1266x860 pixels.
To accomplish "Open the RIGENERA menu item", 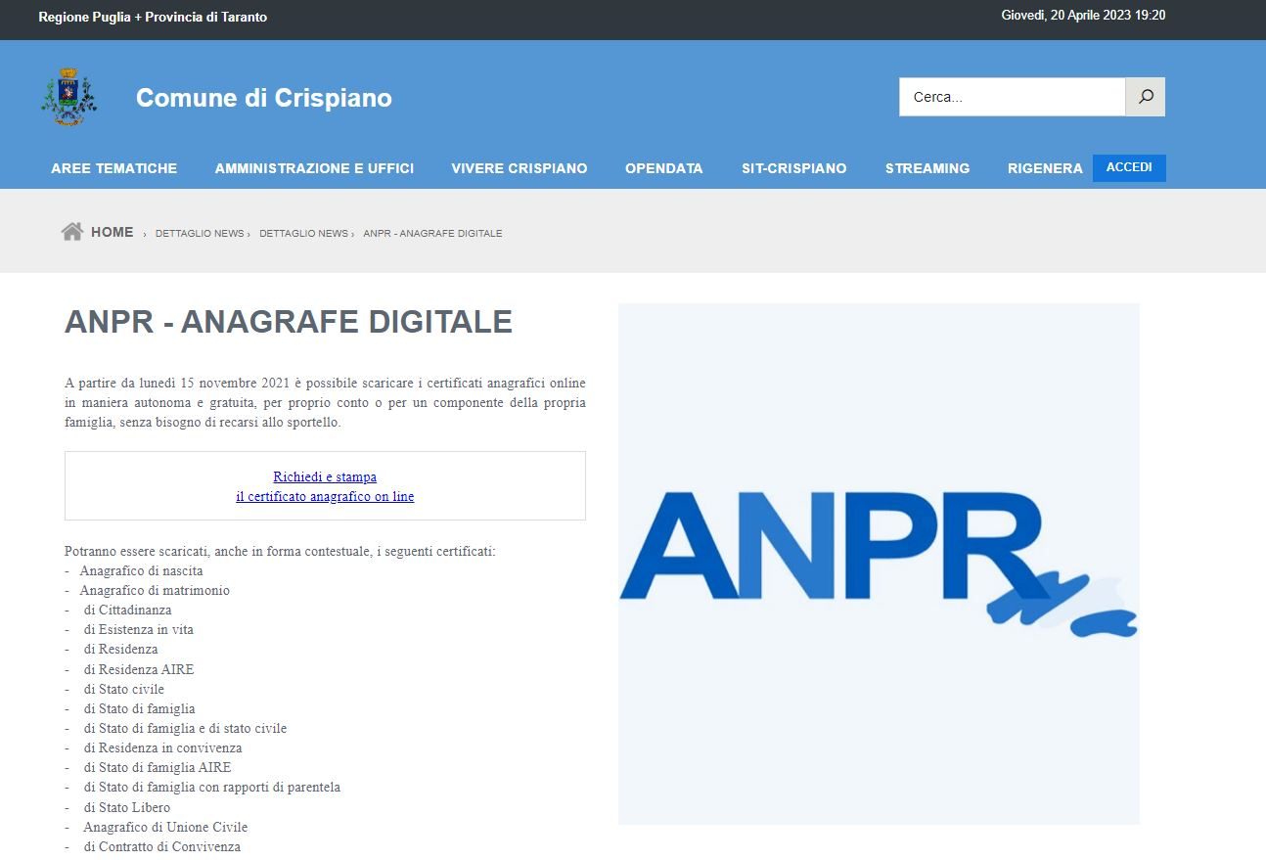I will pyautogui.click(x=1045, y=168).
